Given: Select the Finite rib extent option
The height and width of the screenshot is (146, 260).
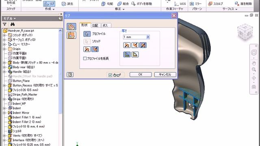Looking at the screenshot, I should (x=135, y=54).
